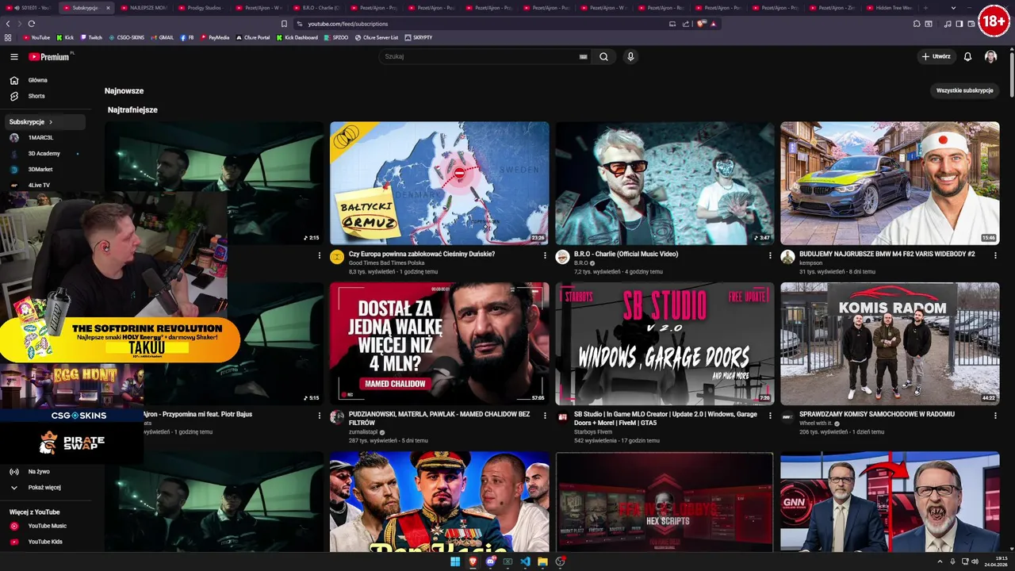Screen dimensions: 1015x571
Task: Click the Wszystkie subskrypcje button
Action: tap(964, 90)
